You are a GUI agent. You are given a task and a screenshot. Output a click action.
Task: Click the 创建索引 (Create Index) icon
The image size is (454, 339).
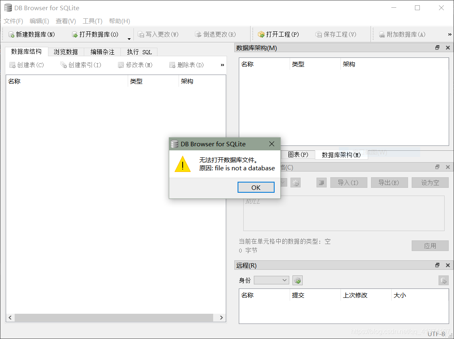tap(63, 65)
